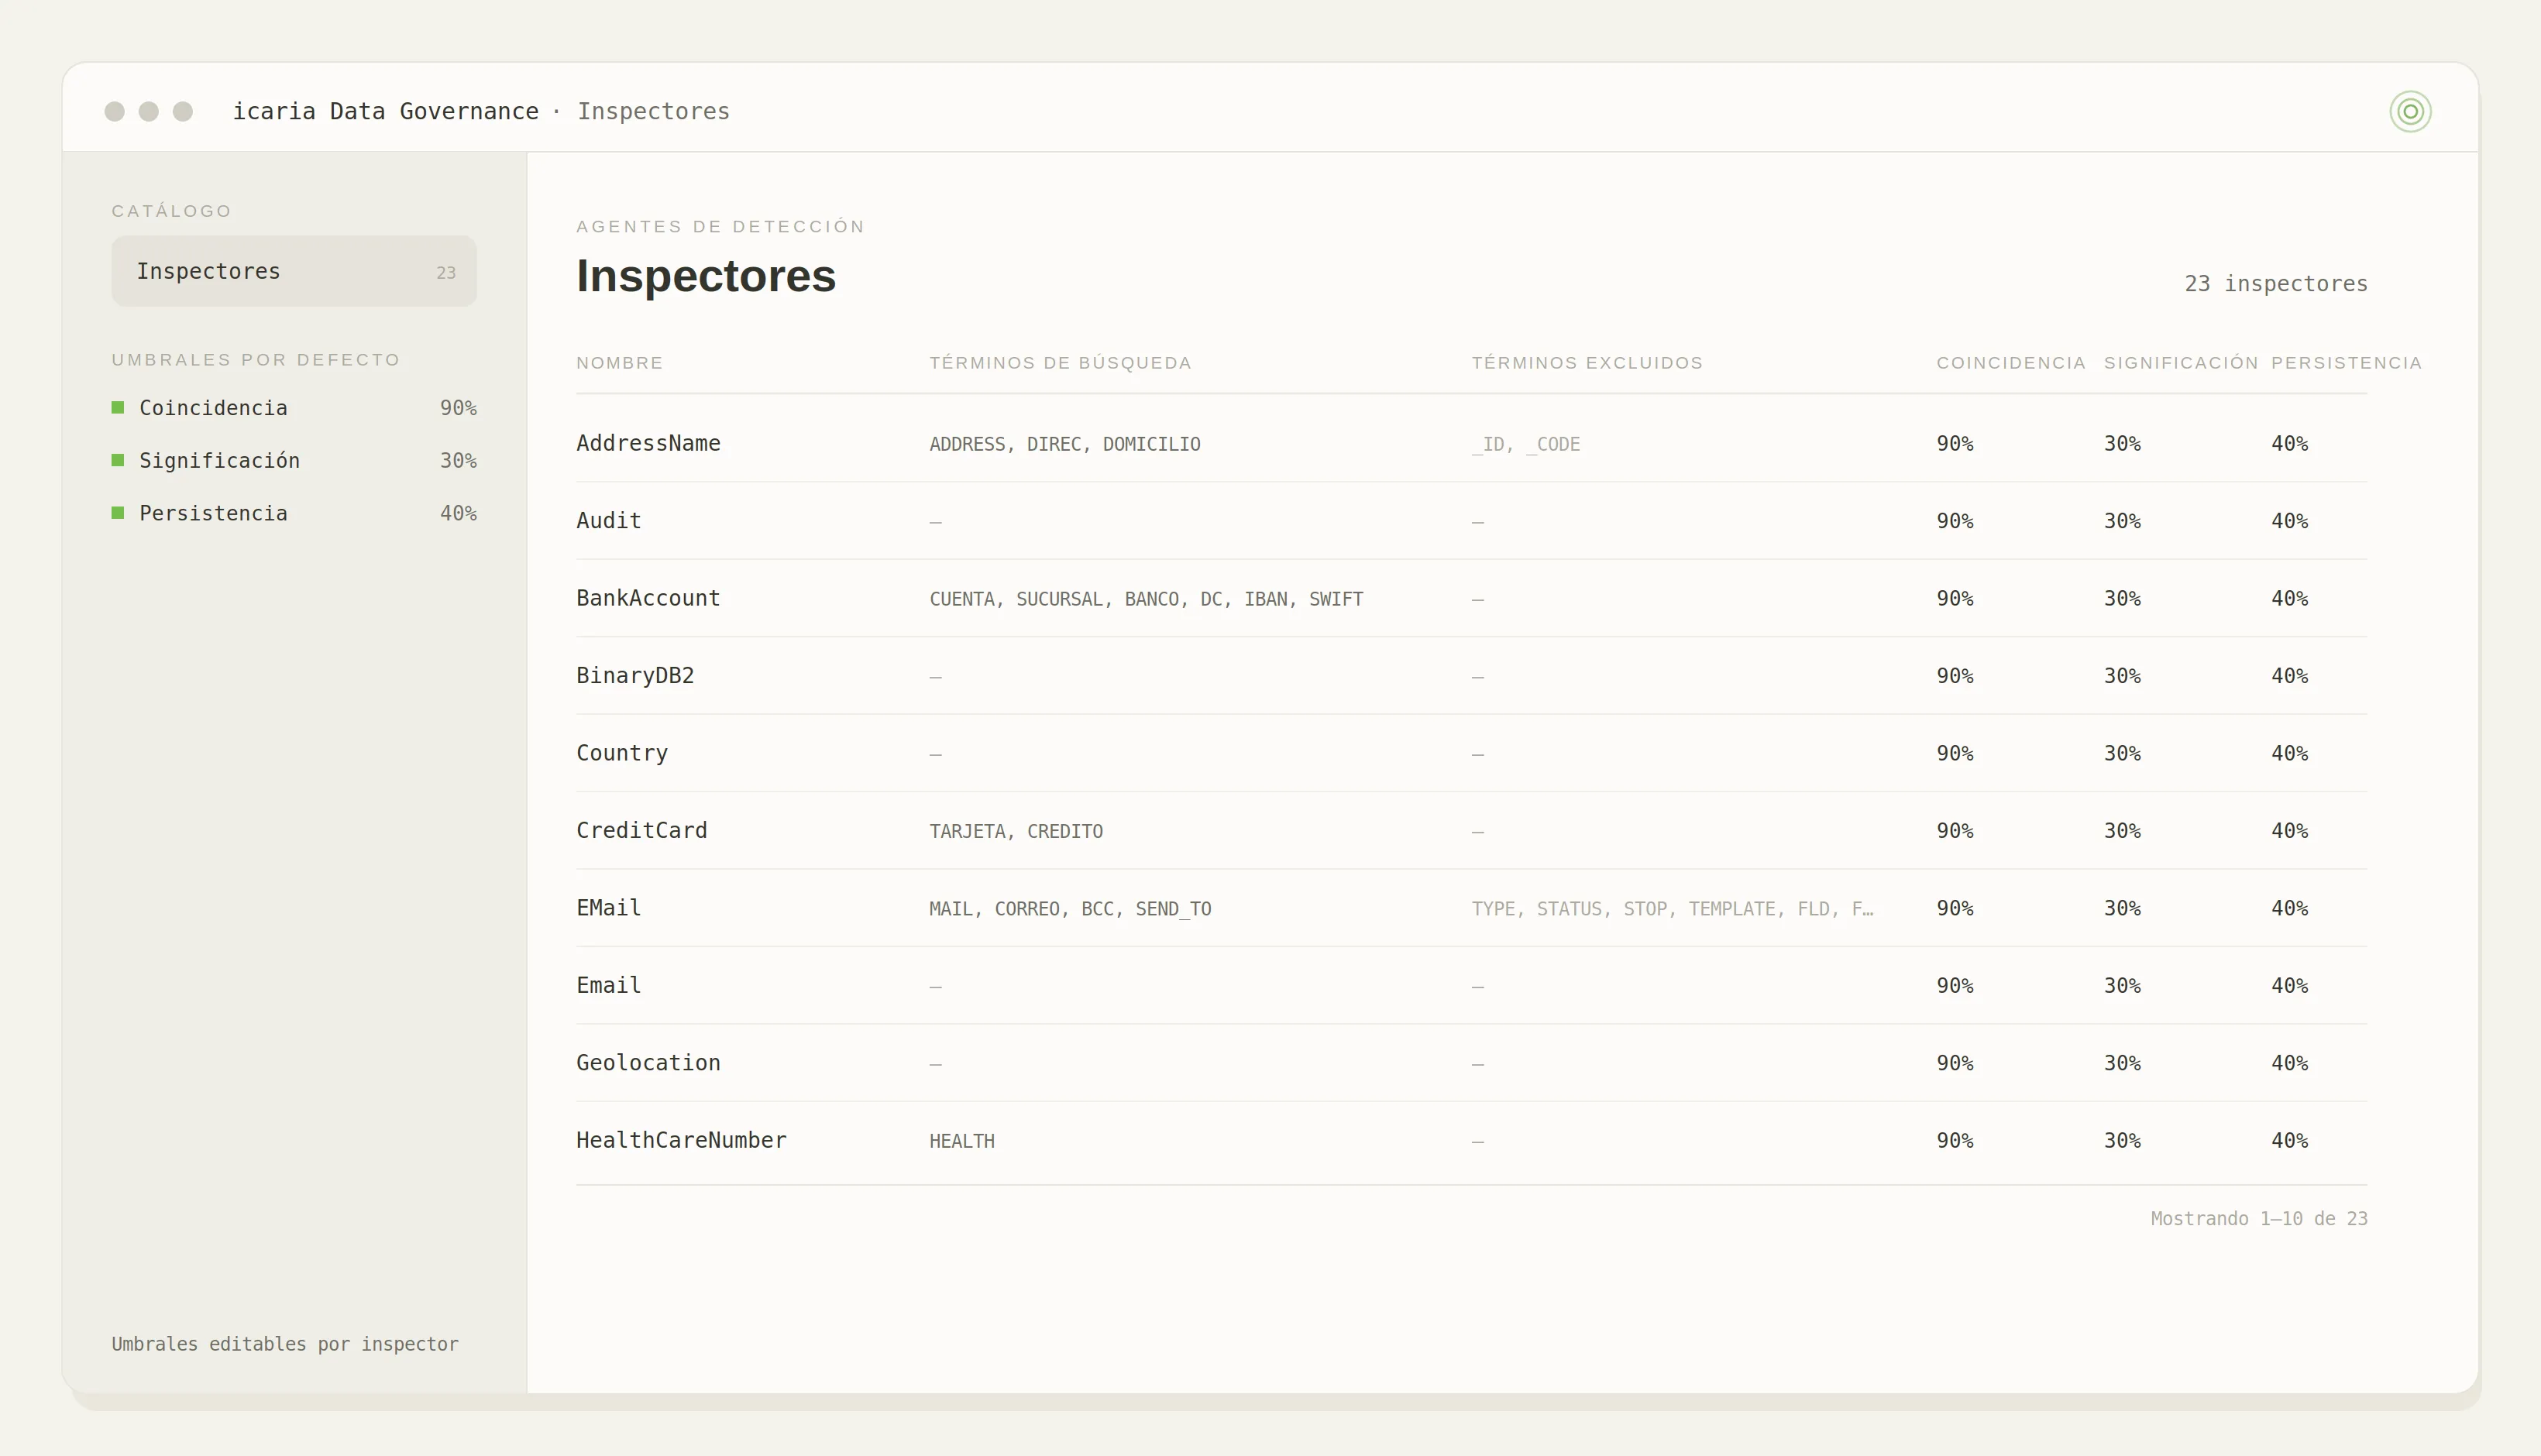Click the 23 count badge in sidebar
Screen dimensions: 2541x1456
pyautogui.click(x=446, y=273)
